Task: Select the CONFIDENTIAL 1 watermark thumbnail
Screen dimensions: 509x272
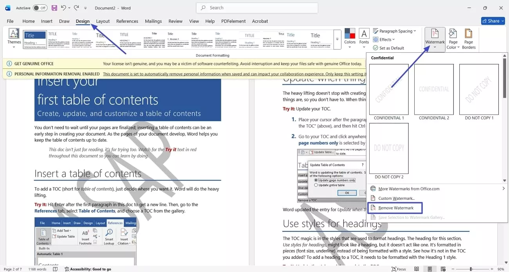Action: coord(388,89)
